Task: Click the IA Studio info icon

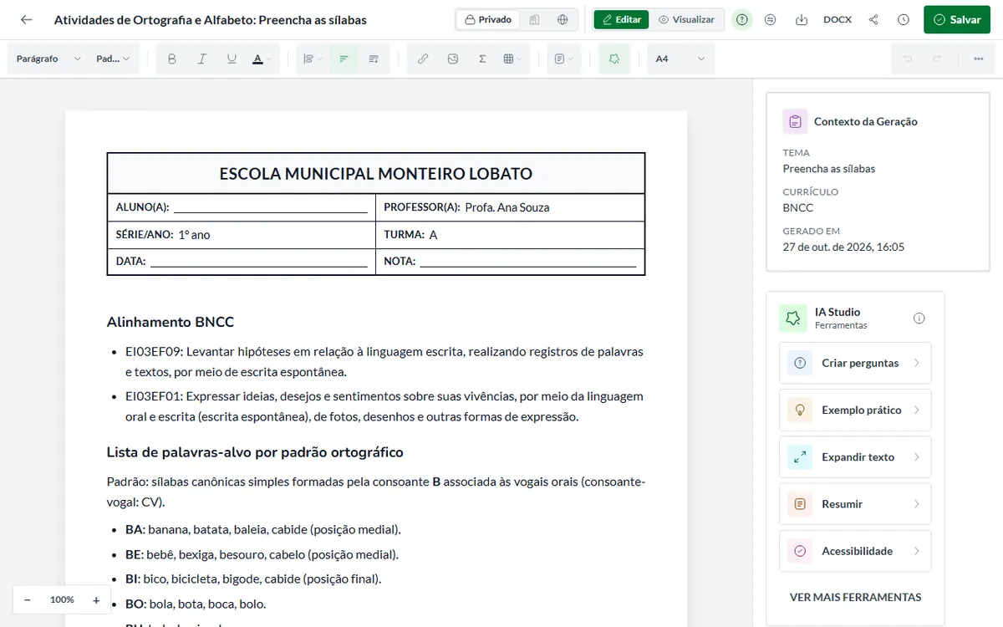Action: click(x=919, y=318)
